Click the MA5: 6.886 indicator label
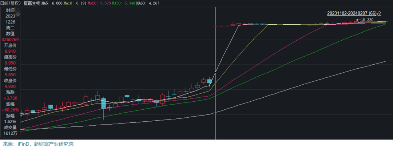This screenshot has width=393, height=150. pos(51,3)
